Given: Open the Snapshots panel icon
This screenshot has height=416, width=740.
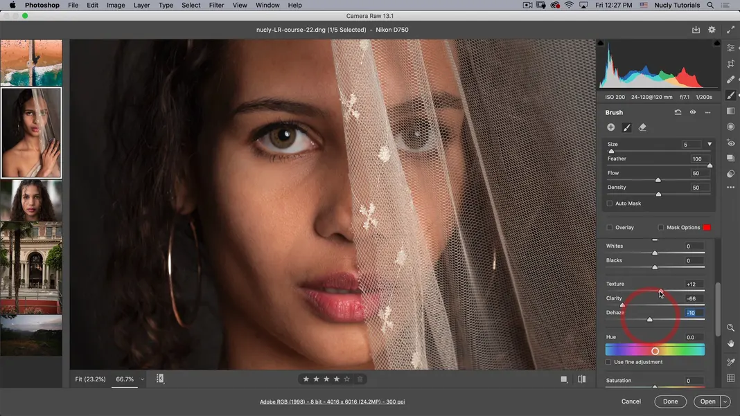Looking at the screenshot, I should pos(730,158).
